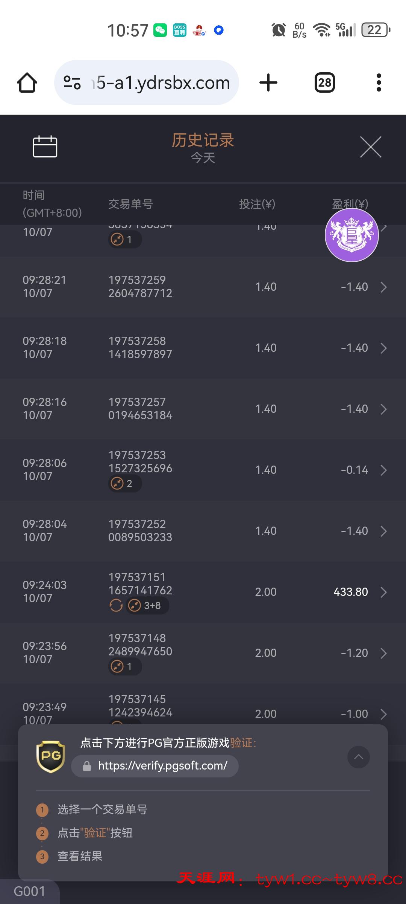Image resolution: width=406 pixels, height=904 pixels.
Task: Expand details for the 433.80 profit record
Action: pos(383,592)
